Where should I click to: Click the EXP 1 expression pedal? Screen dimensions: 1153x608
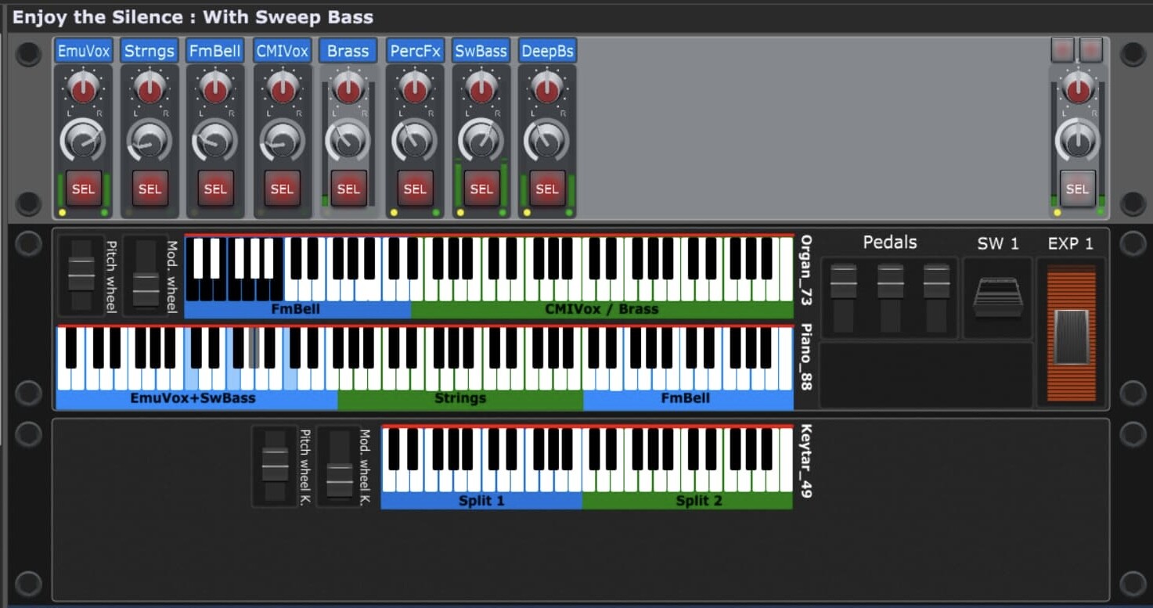coord(1071,336)
